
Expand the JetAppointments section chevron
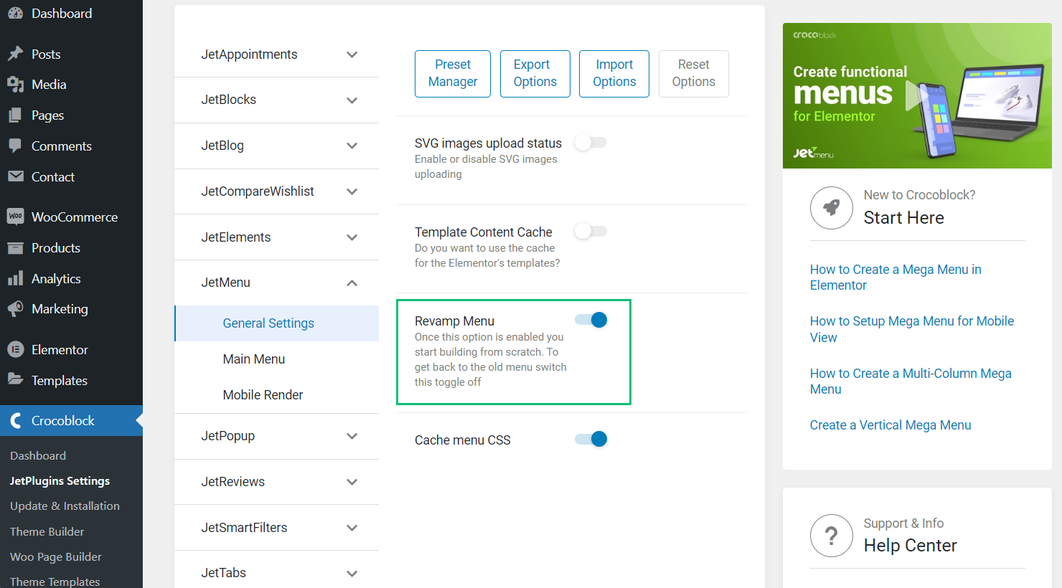click(x=352, y=54)
